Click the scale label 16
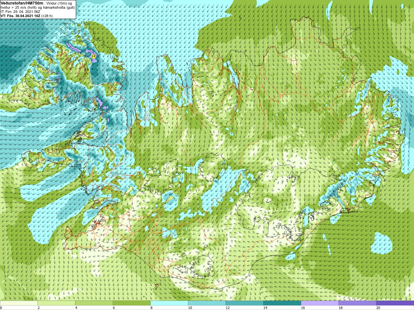 pos(303,308)
